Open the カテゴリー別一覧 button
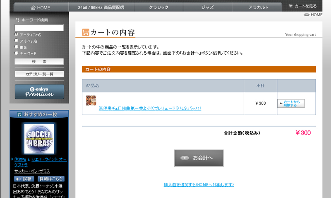 click(39, 74)
